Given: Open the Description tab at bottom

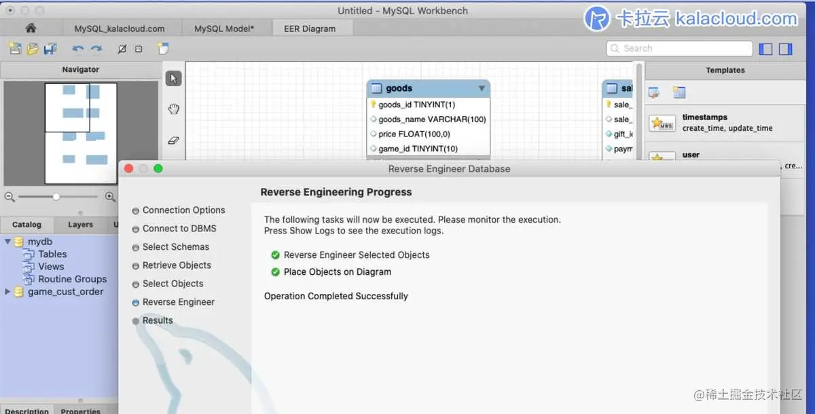Looking at the screenshot, I should [x=26, y=410].
